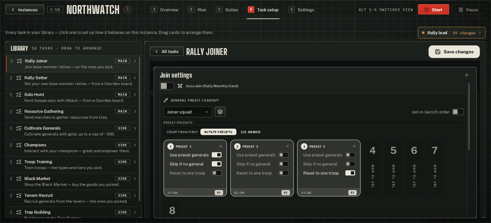Switch to the Plan tab
Viewport: 491px width, 223px height.
(x=197, y=10)
